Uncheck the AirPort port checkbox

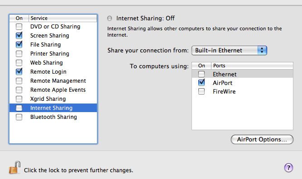click(201, 82)
